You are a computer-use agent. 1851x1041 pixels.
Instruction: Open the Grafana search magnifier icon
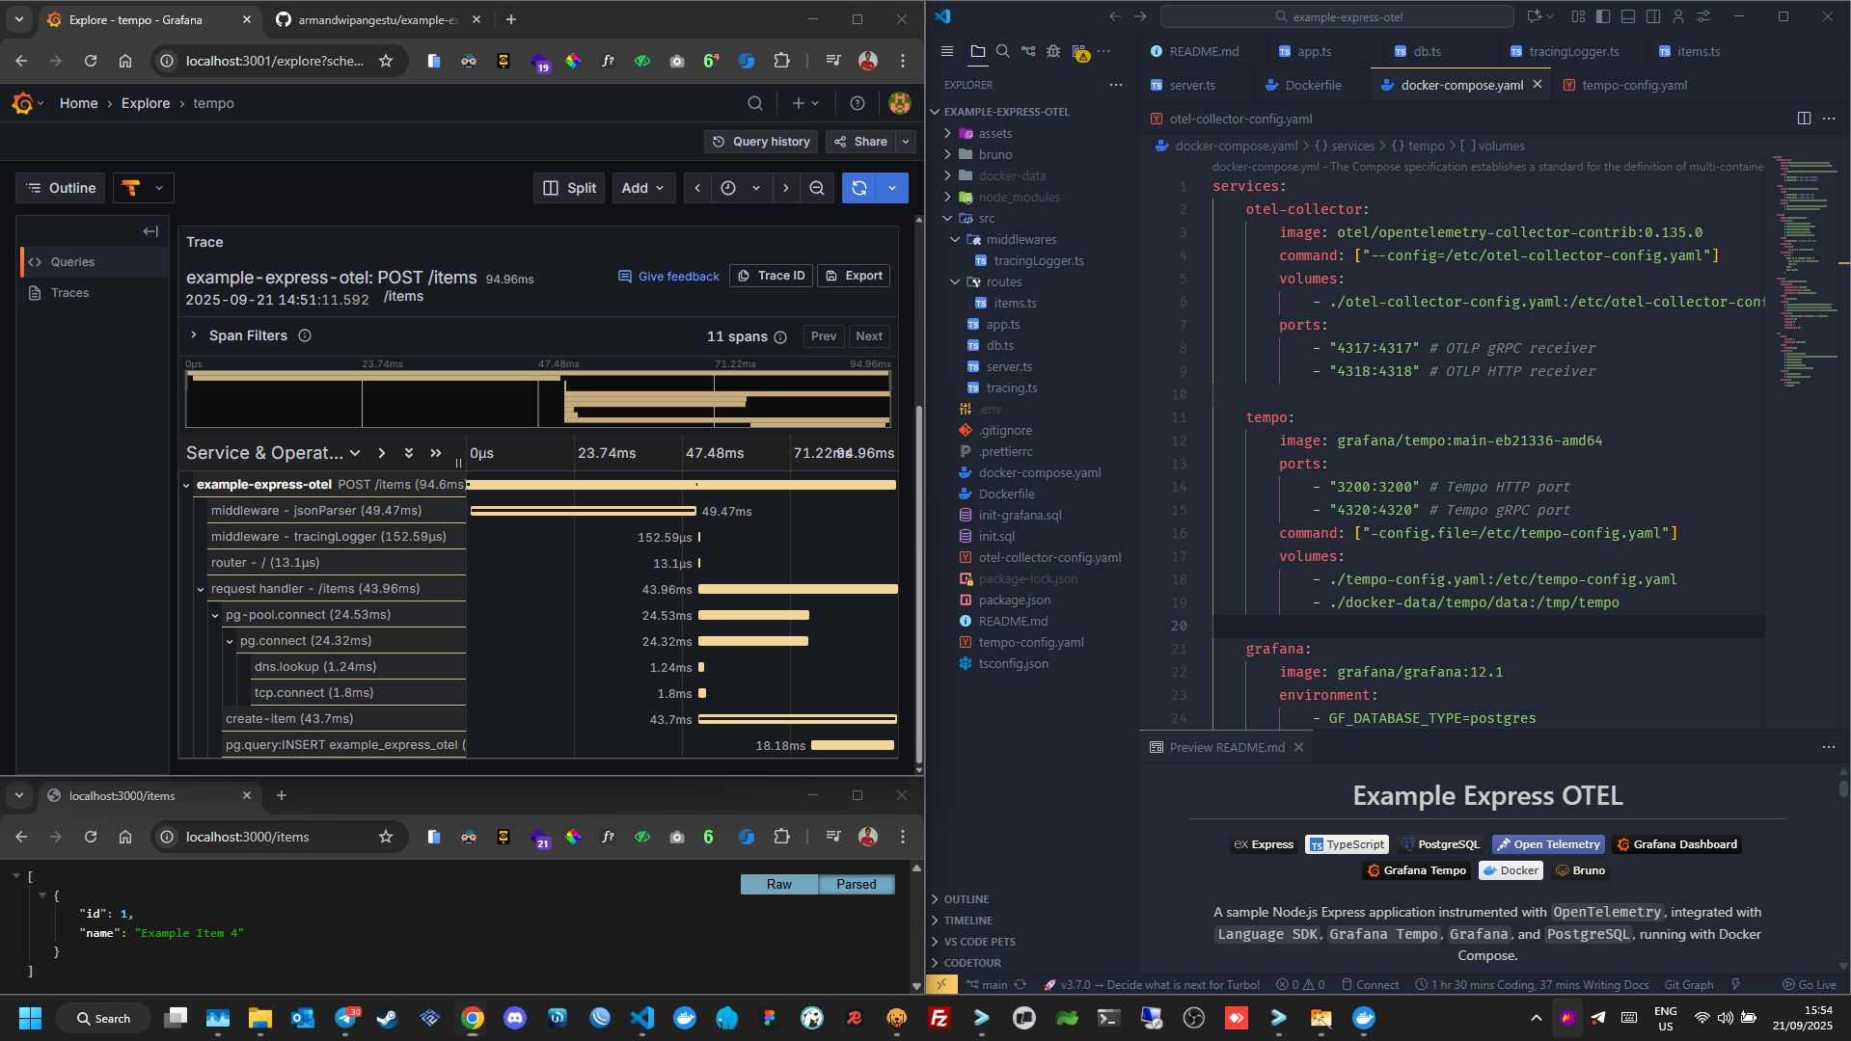tap(755, 103)
